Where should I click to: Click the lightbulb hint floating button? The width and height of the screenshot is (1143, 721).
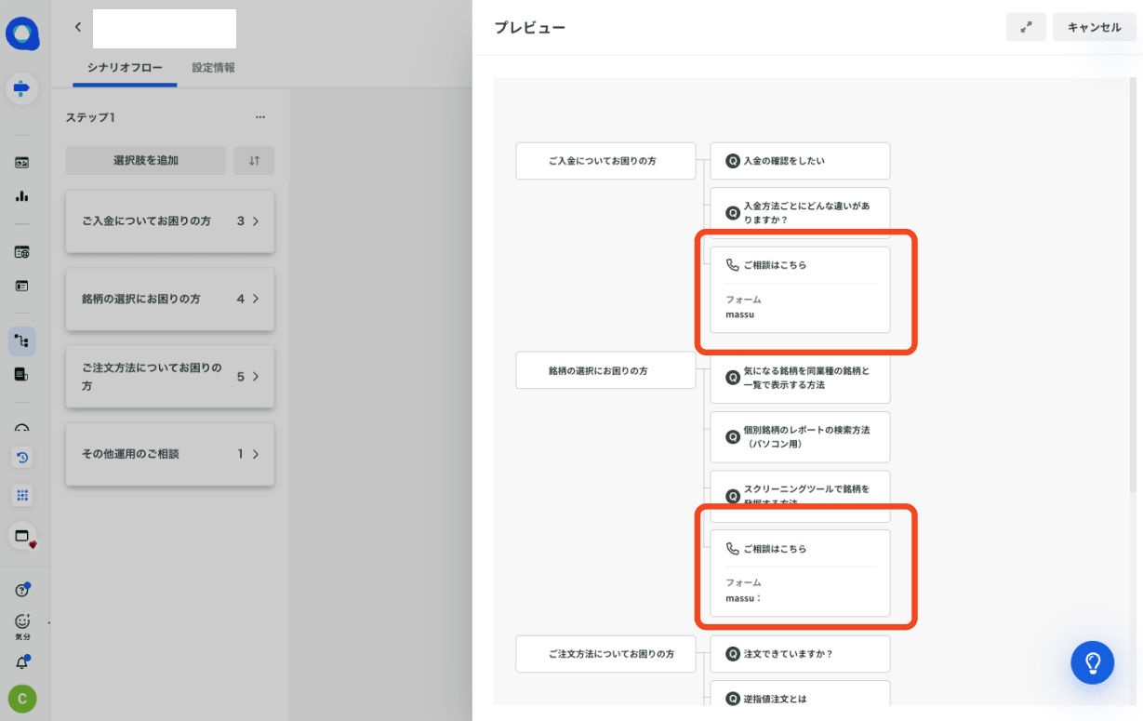pyautogui.click(x=1092, y=662)
